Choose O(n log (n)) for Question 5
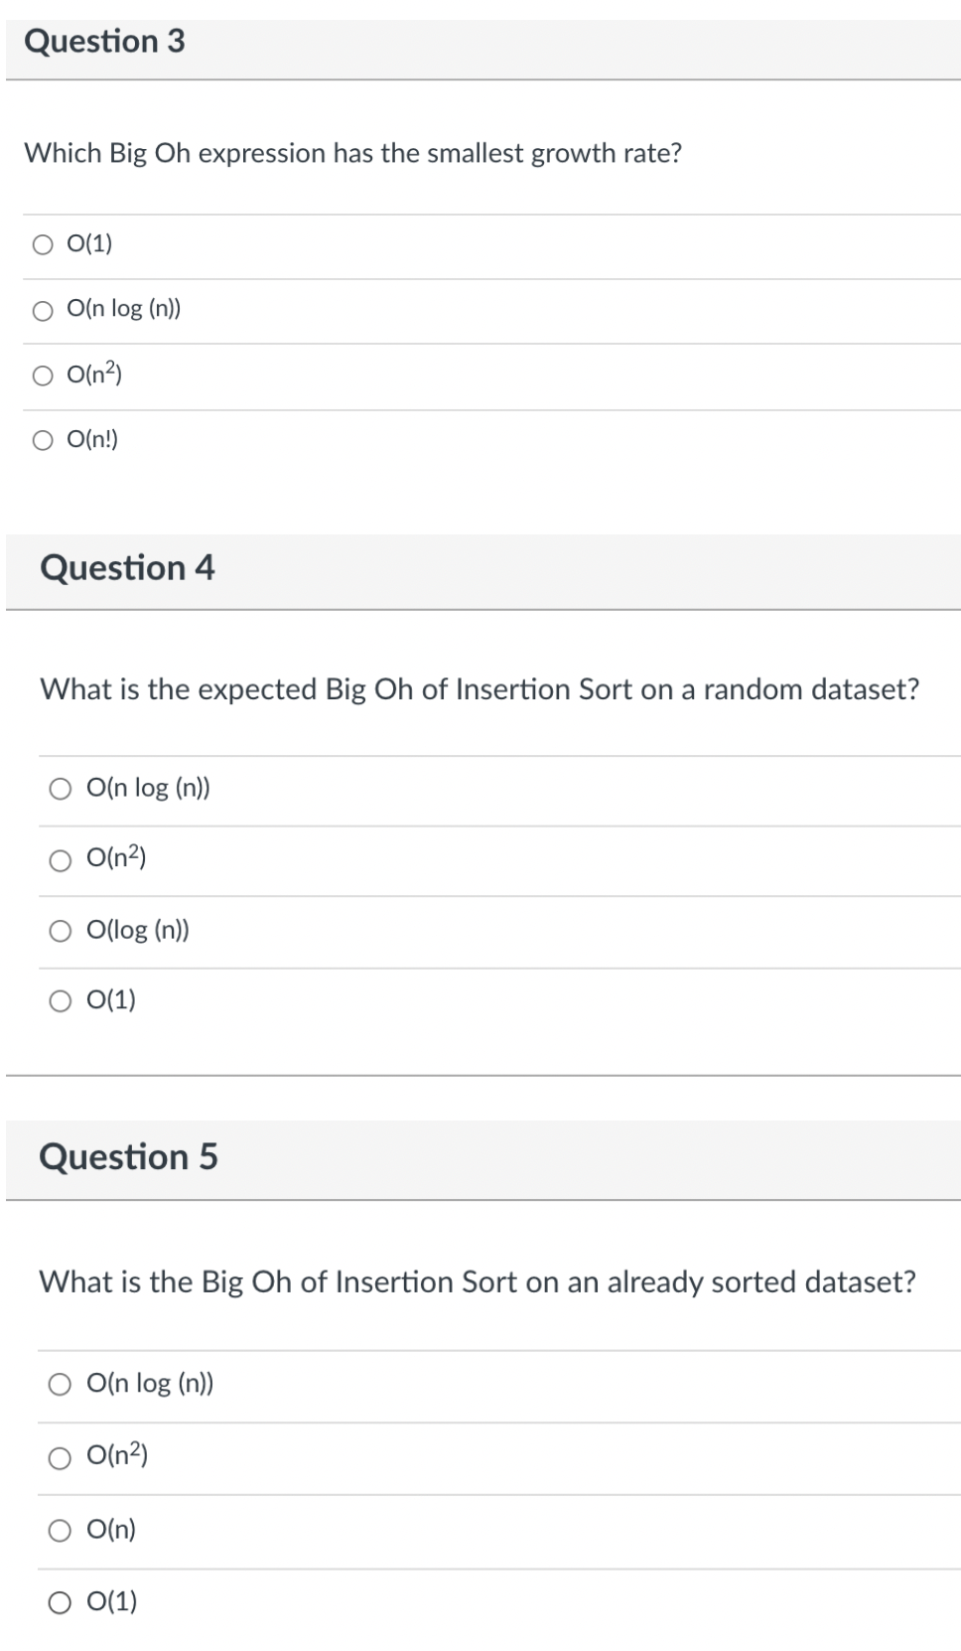 point(61,1385)
